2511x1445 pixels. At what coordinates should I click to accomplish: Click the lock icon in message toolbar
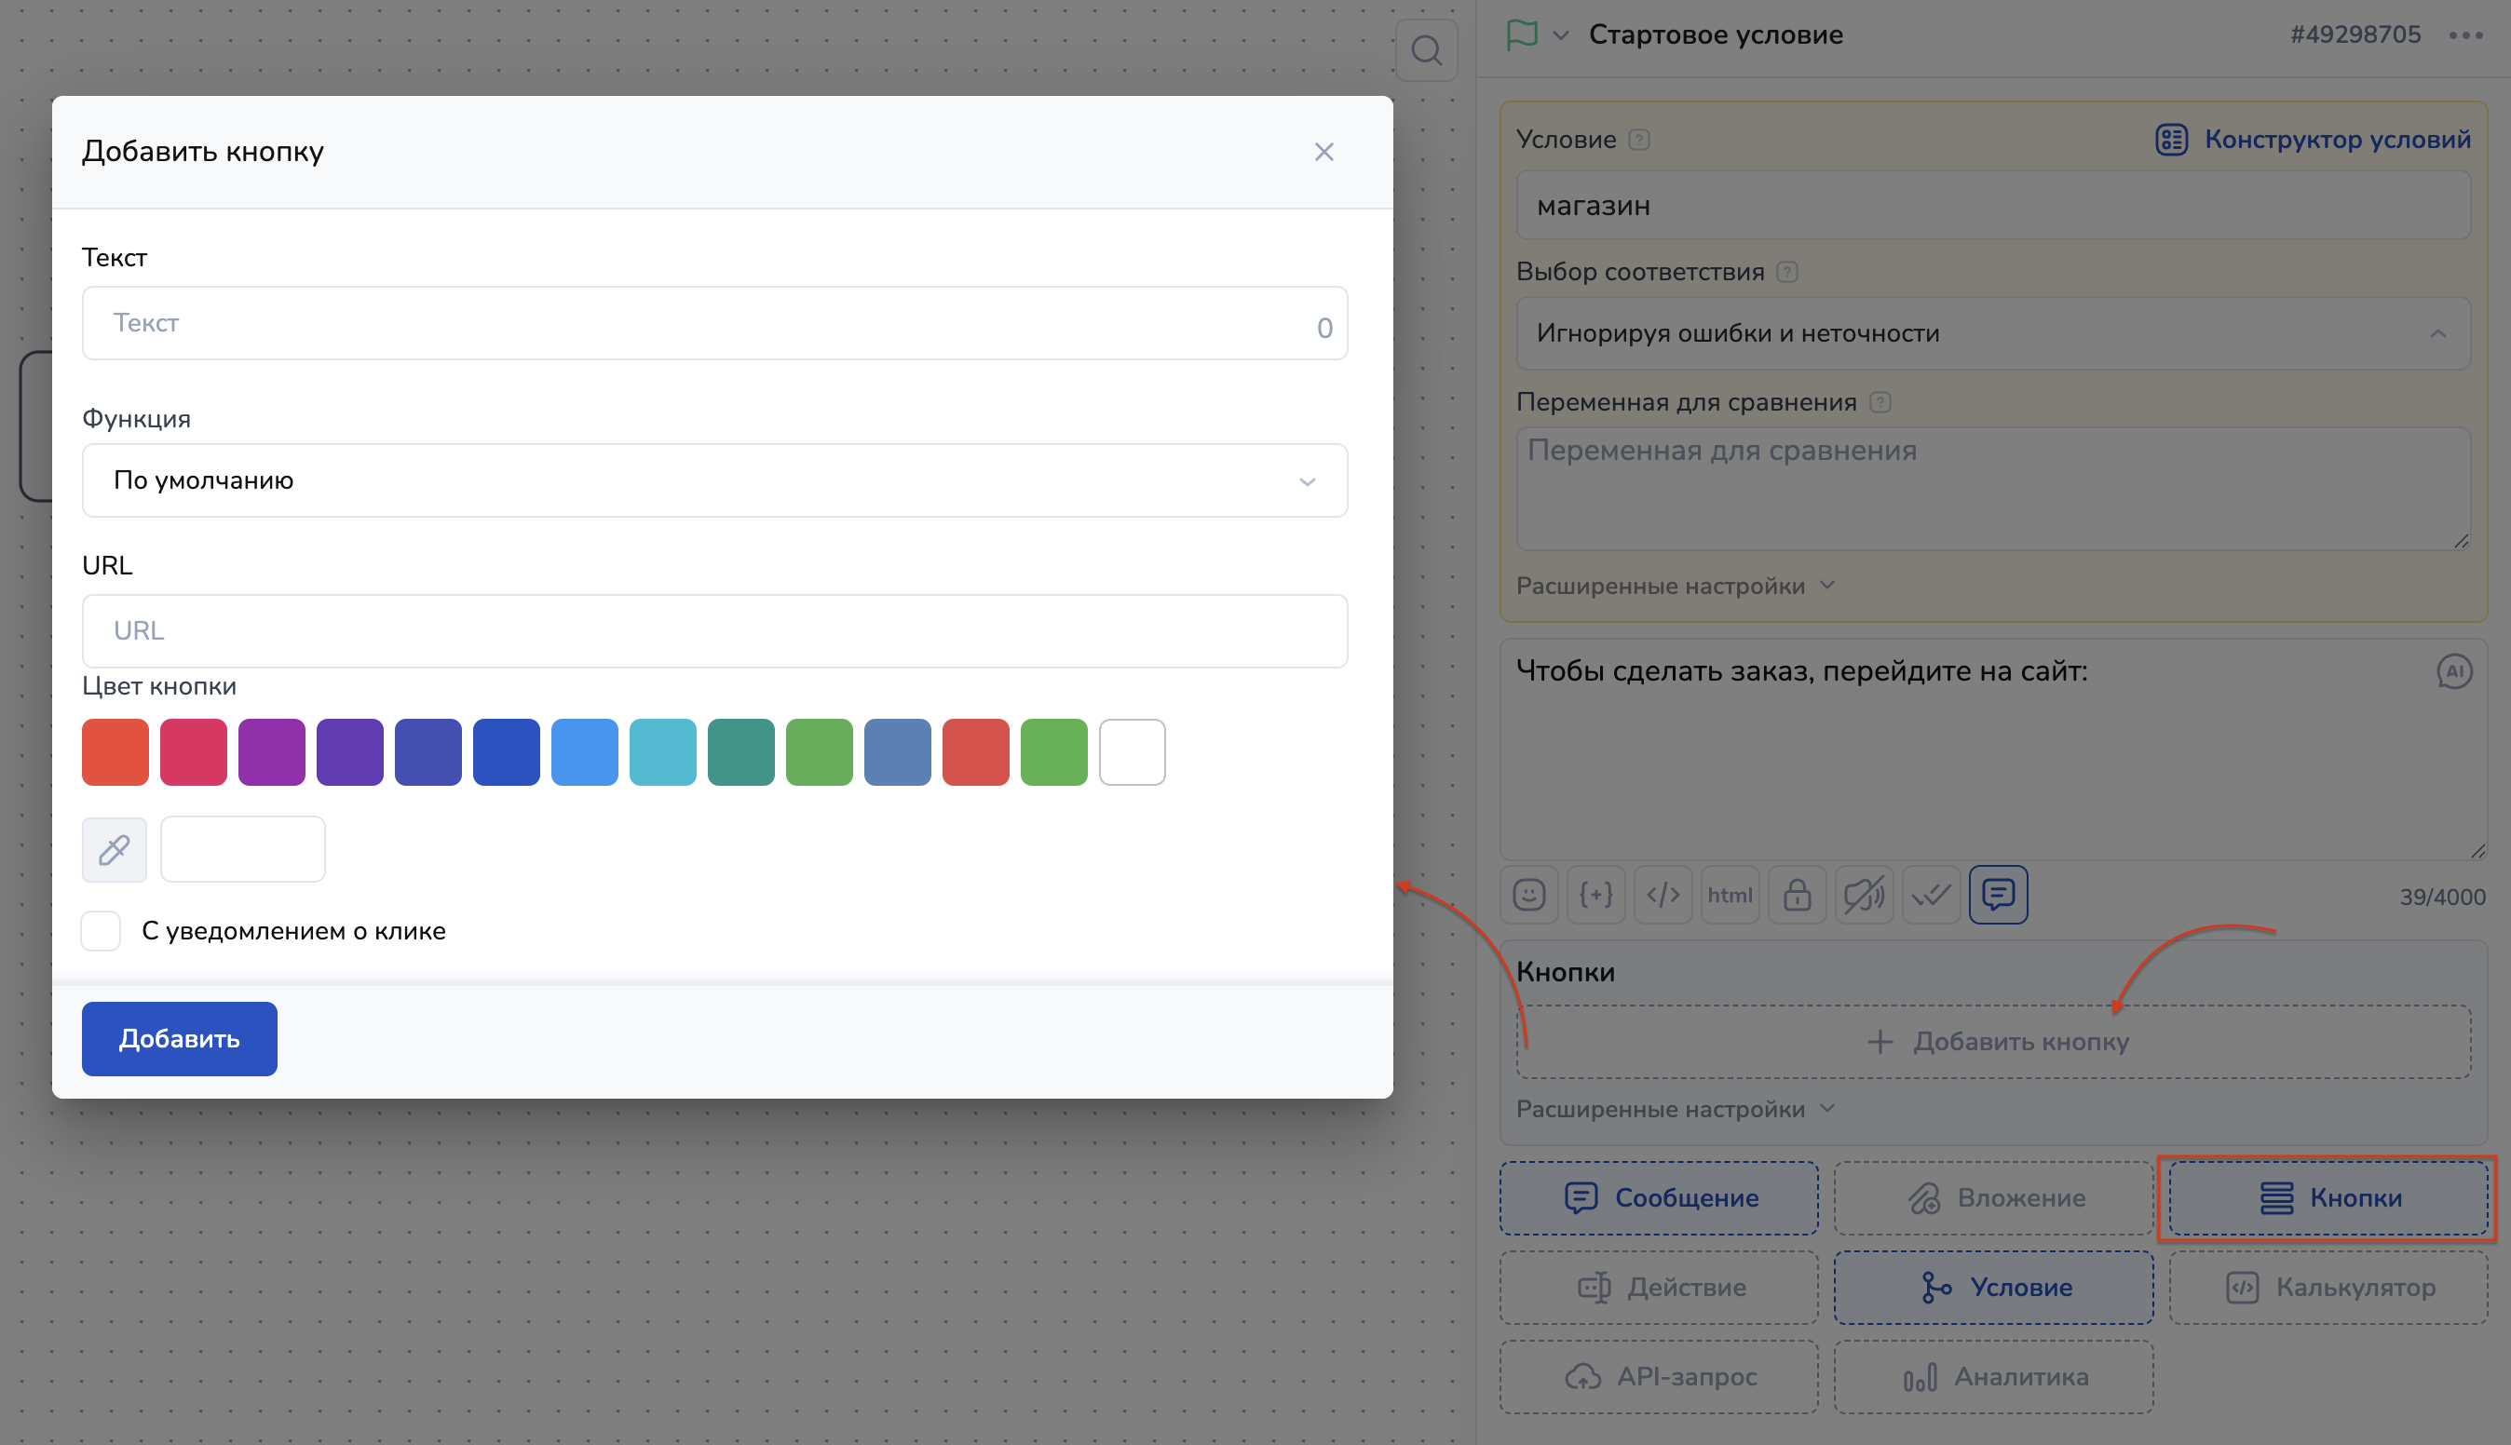tap(1798, 895)
